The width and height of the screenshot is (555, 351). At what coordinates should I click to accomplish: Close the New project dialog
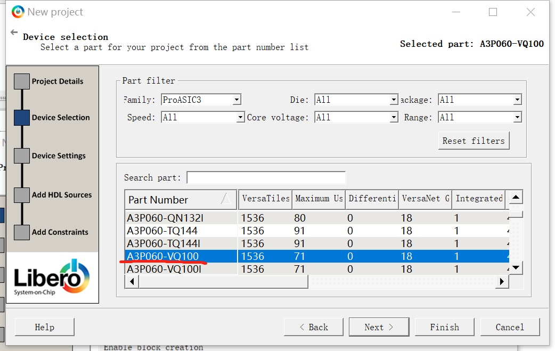pyautogui.click(x=530, y=12)
